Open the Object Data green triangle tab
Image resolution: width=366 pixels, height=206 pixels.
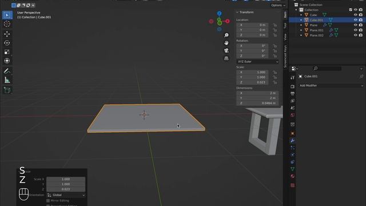292,169
